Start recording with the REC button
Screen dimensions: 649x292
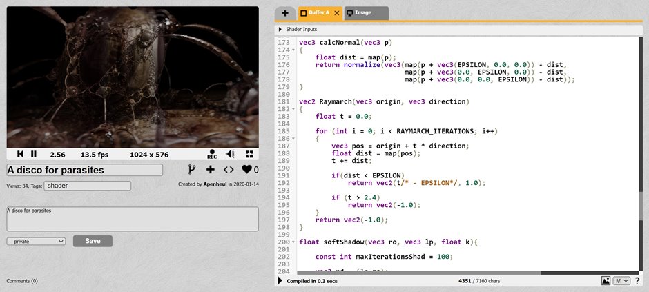pyautogui.click(x=212, y=154)
